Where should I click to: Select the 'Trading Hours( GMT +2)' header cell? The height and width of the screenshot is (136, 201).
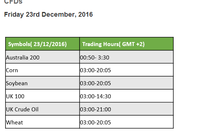click(126, 44)
